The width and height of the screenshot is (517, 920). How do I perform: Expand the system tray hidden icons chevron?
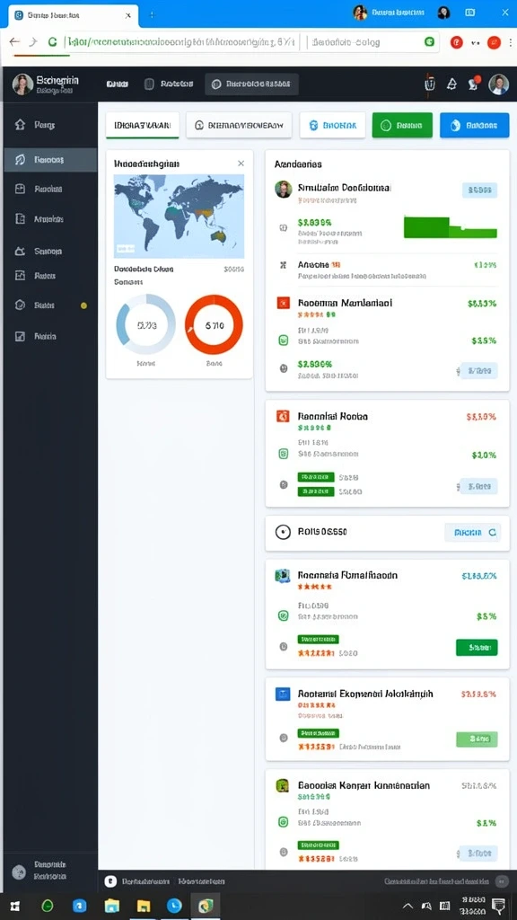coord(408,906)
